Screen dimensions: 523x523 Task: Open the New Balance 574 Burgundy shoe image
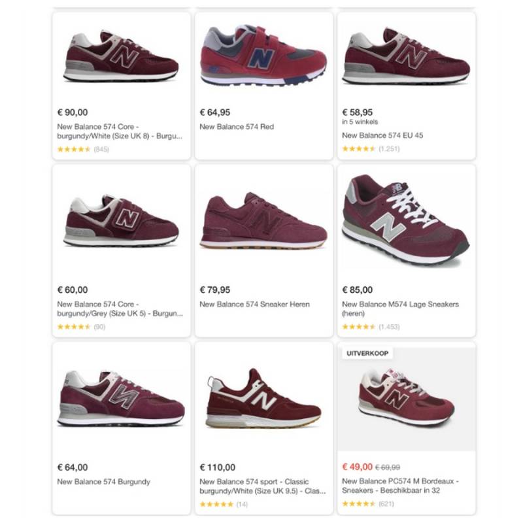[x=122, y=399]
